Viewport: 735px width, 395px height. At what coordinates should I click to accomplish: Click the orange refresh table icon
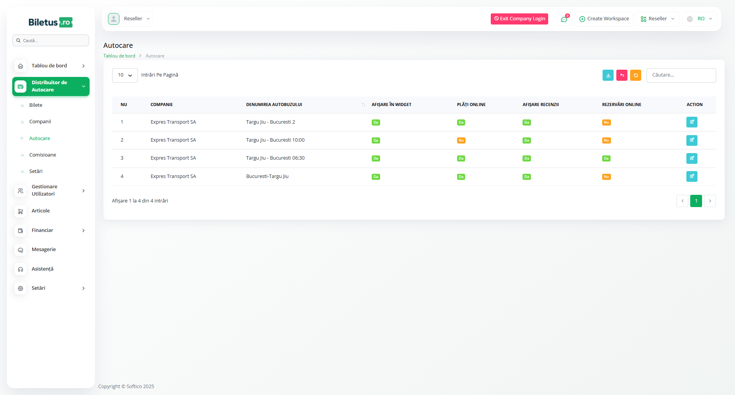[635, 75]
